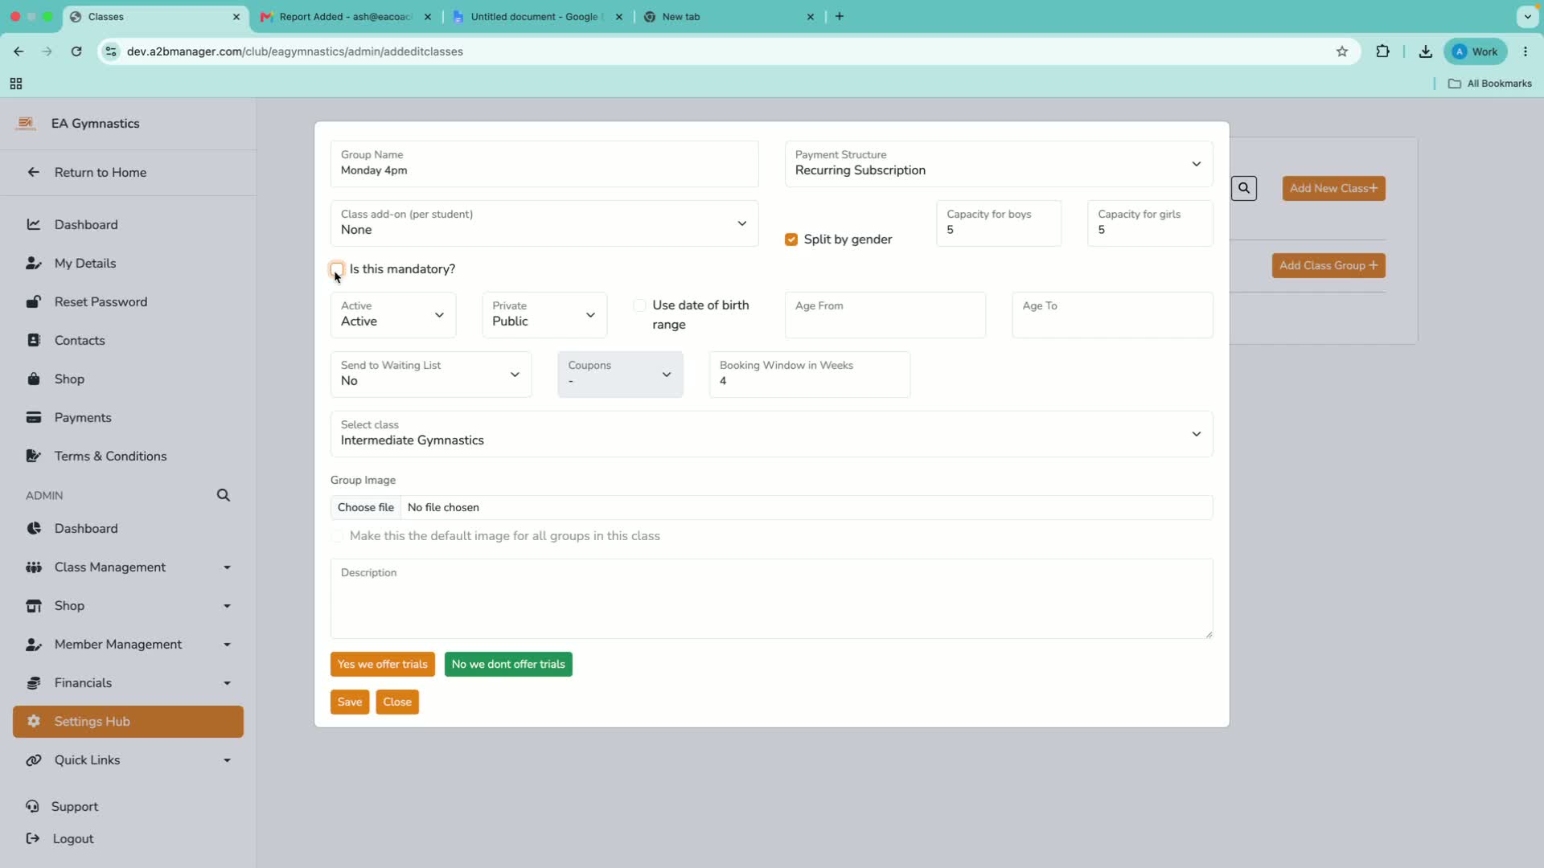Click the Settings Hub gear icon
The height and width of the screenshot is (868, 1544).
33,721
